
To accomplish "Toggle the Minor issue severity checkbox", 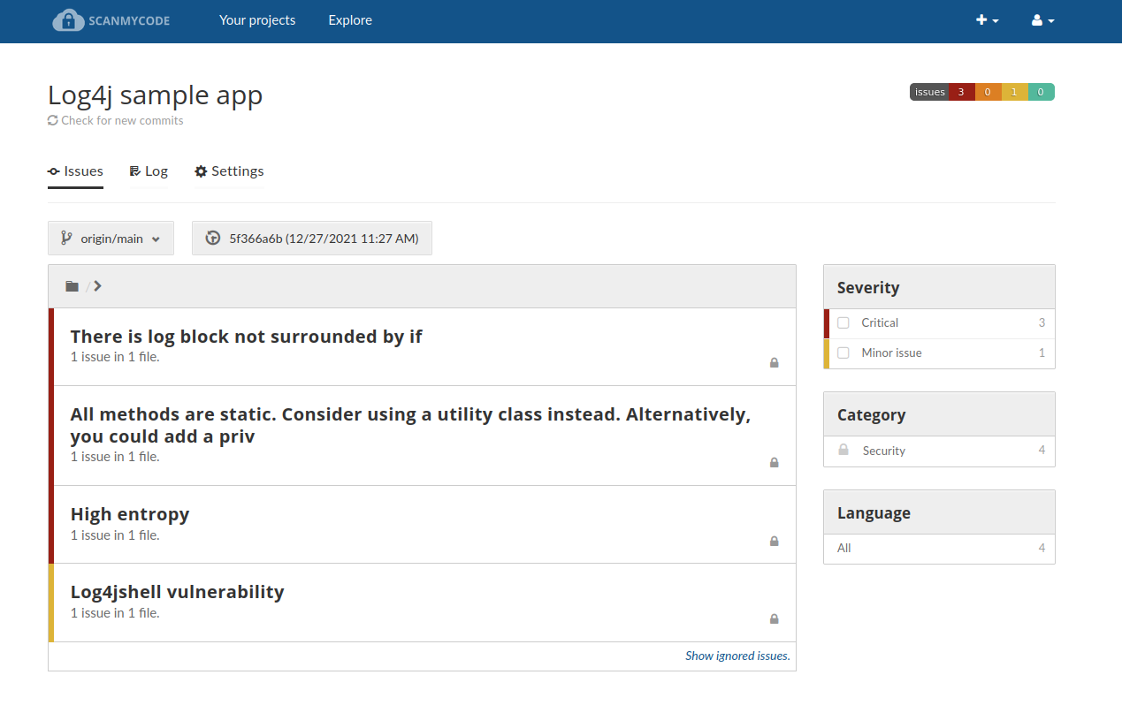I will [843, 353].
